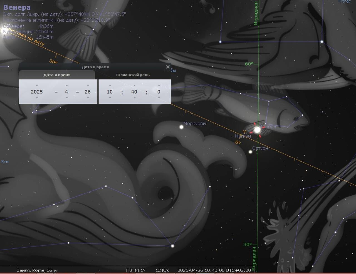The height and width of the screenshot is (274, 356).
Task: Click the bright star at Cetus tail tip
Action: pos(172,246)
